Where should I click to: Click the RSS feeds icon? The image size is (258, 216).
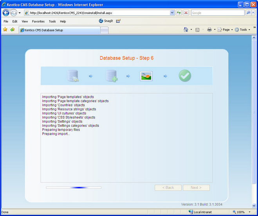(197, 30)
